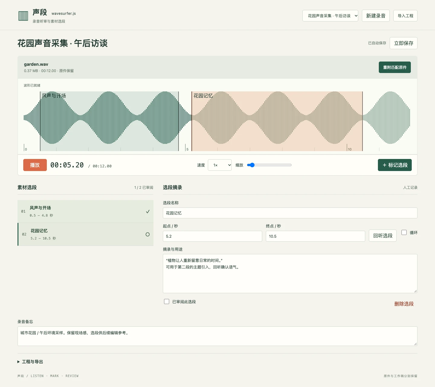
Task: Select segment 01 风声与开场 in the list
Action: point(85,211)
